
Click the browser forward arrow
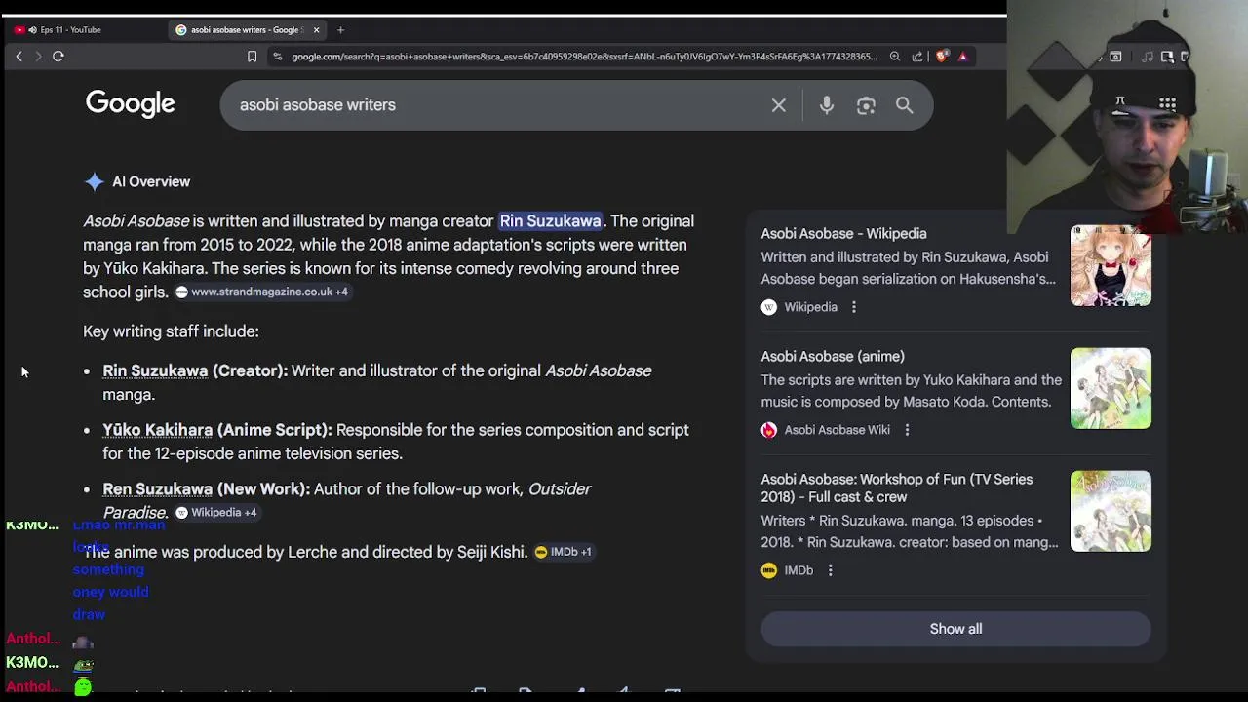click(38, 57)
